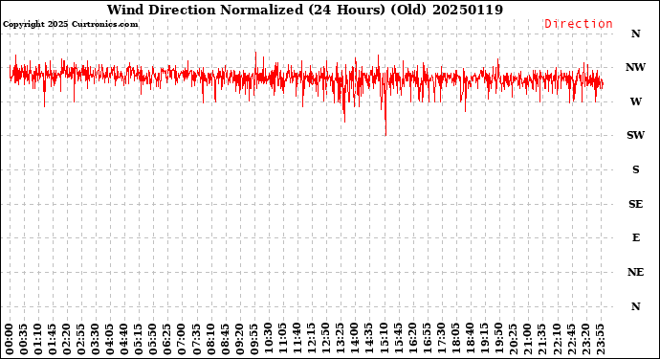Click the 15:45 time label
The width and height of the screenshot is (660, 359).
pos(398,339)
